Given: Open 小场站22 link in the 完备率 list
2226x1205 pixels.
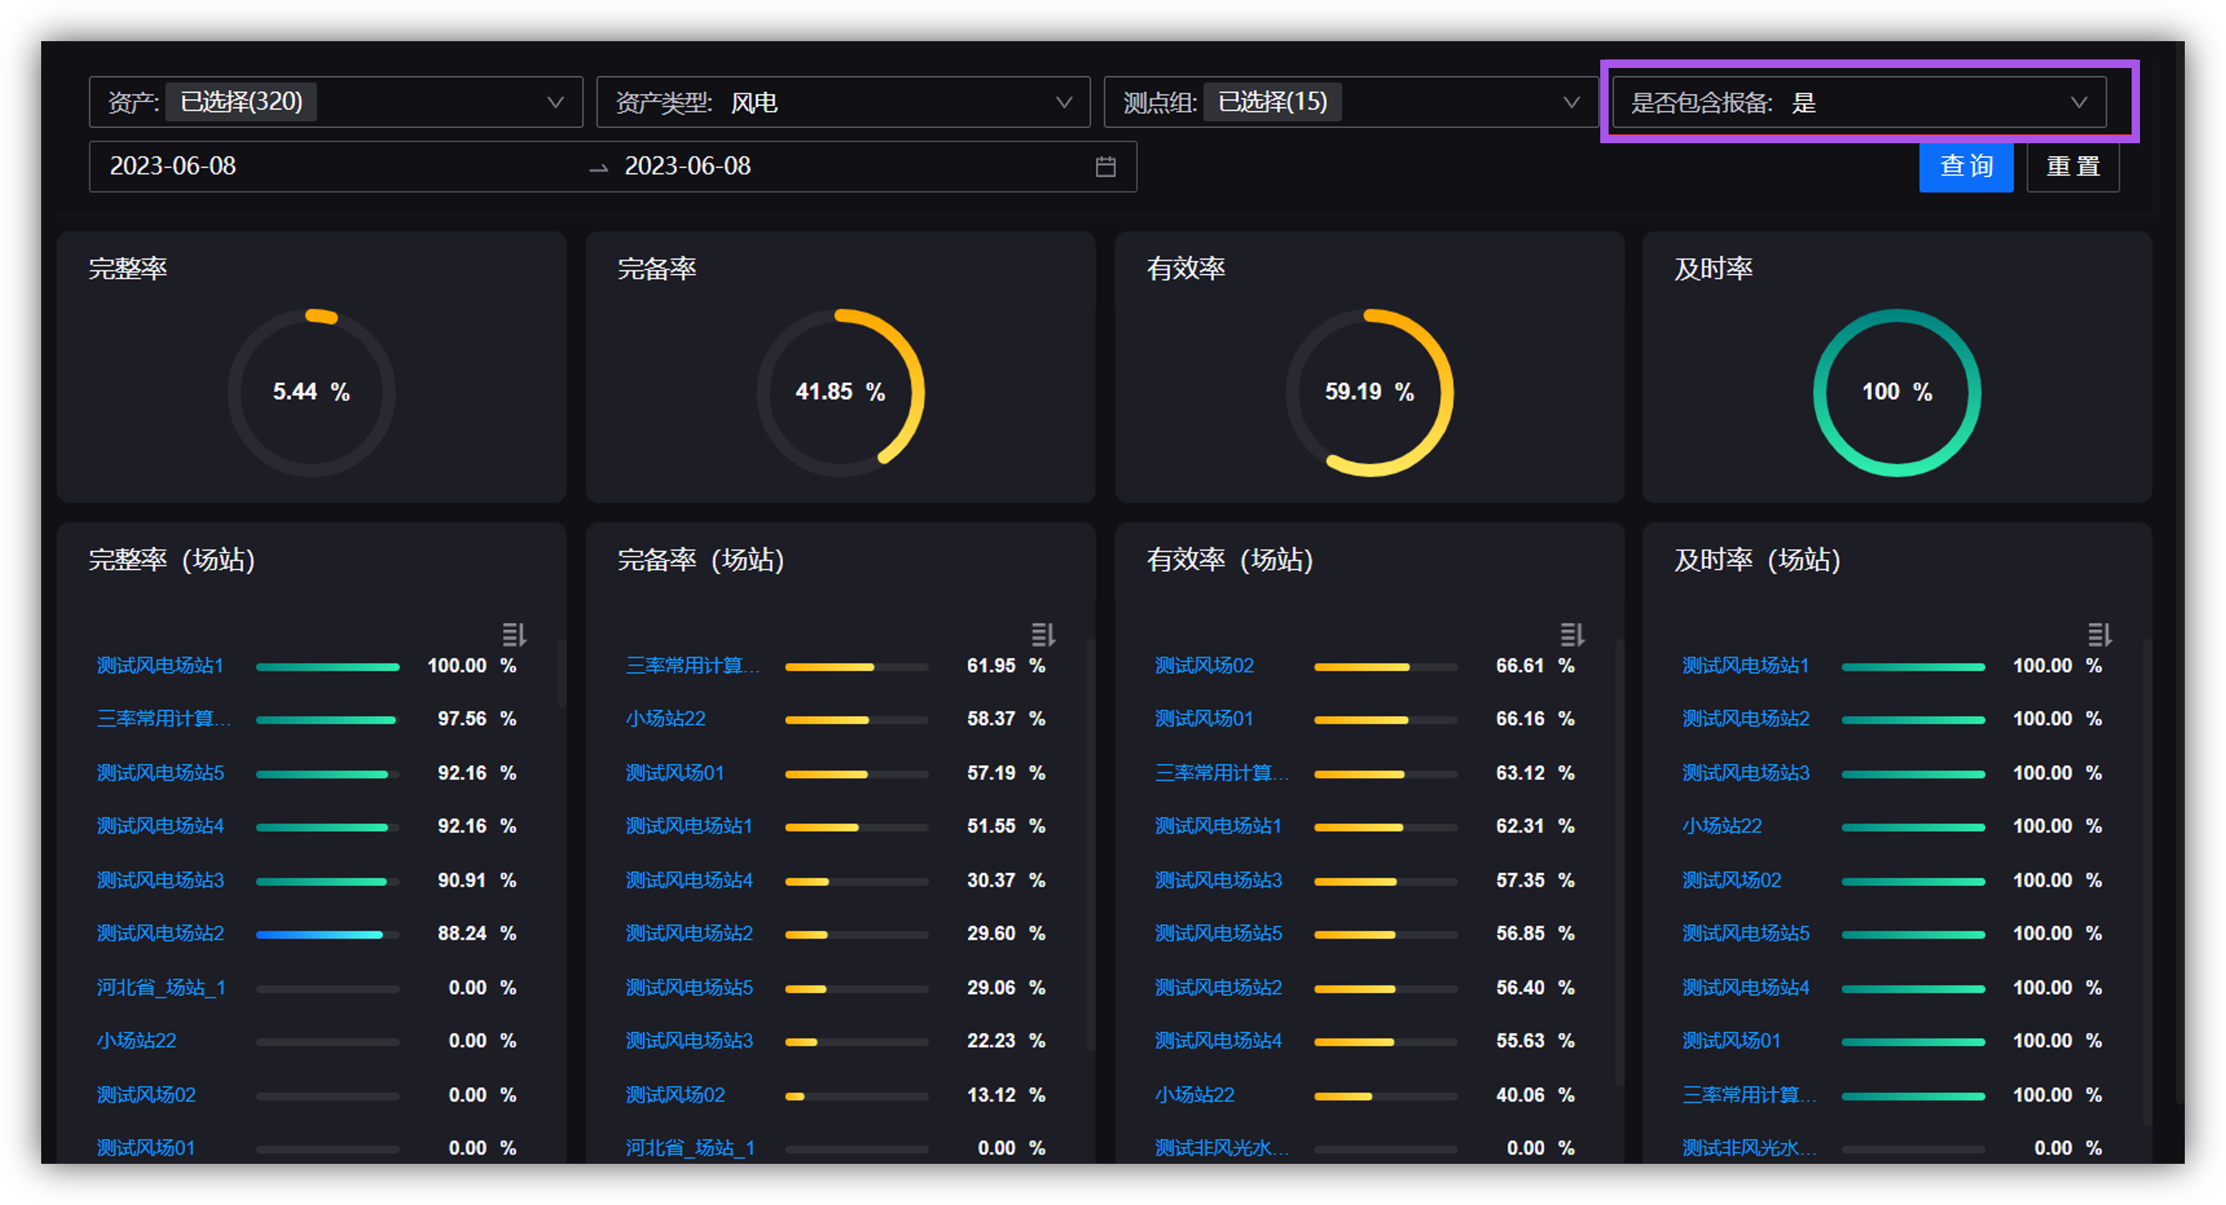Looking at the screenshot, I should pyautogui.click(x=665, y=719).
